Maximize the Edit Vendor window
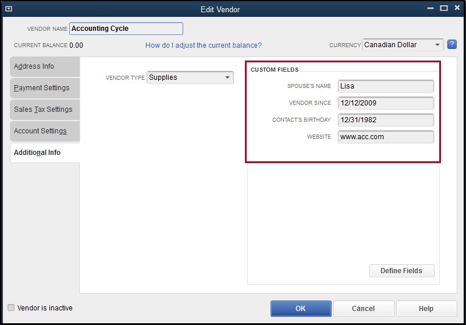The height and width of the screenshot is (325, 466). (444, 8)
